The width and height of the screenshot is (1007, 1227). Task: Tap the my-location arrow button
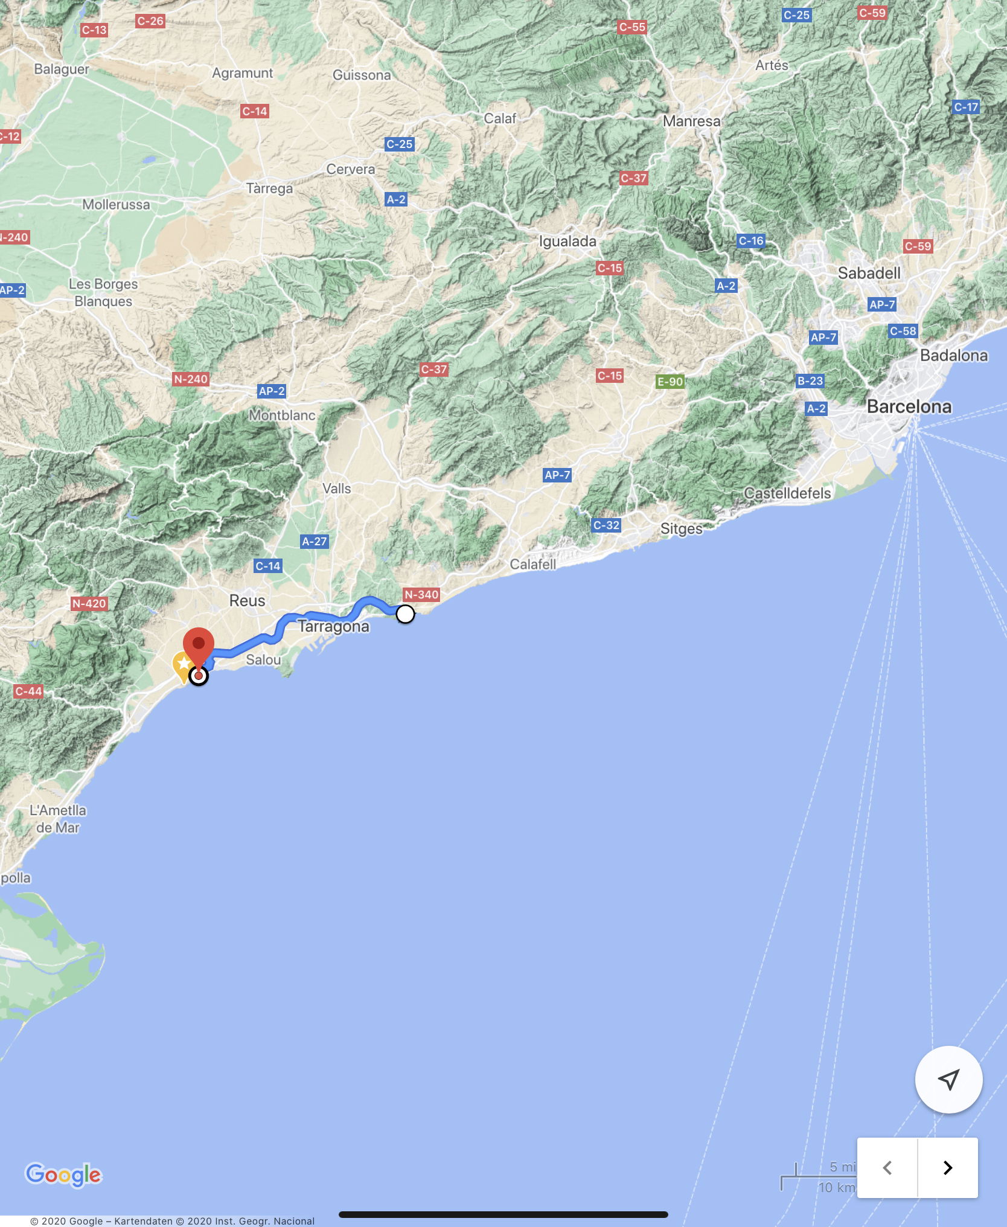pyautogui.click(x=948, y=1080)
